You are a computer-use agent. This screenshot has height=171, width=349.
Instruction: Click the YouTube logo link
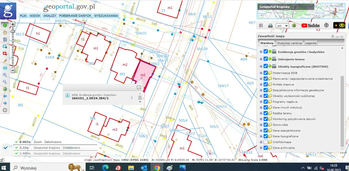pos(310,26)
